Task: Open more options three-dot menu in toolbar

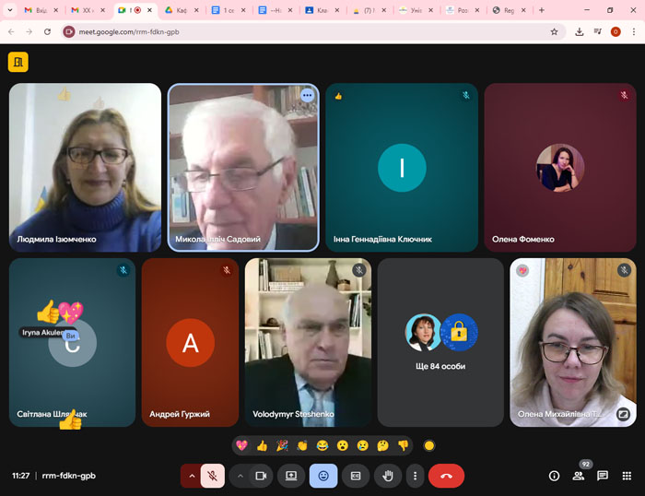Action: click(x=416, y=476)
